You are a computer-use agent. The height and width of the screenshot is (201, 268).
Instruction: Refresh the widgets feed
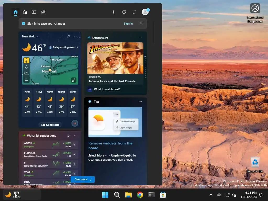click(124, 12)
